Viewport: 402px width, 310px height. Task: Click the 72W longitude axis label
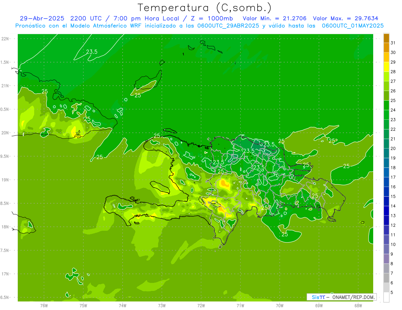coord(201,306)
